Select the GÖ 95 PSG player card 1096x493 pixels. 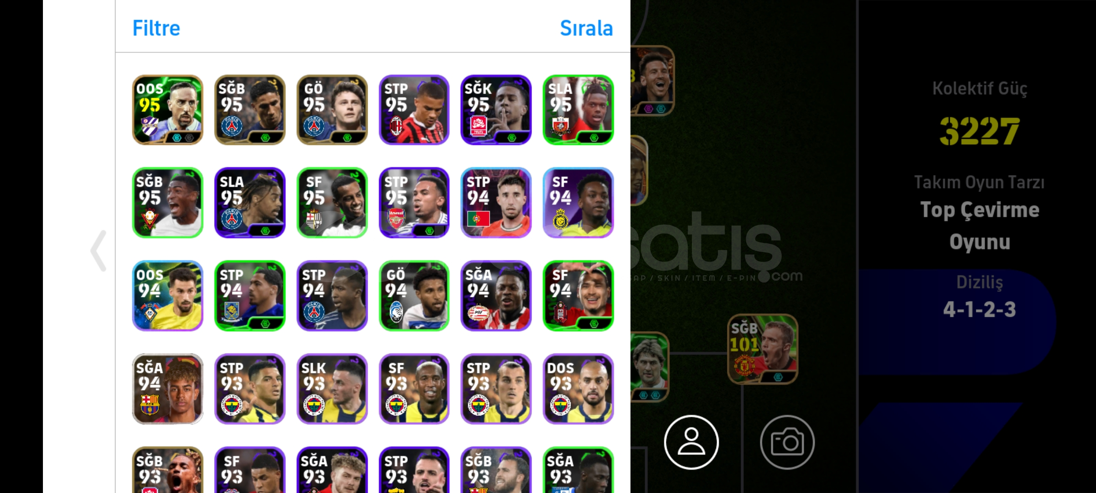[332, 110]
